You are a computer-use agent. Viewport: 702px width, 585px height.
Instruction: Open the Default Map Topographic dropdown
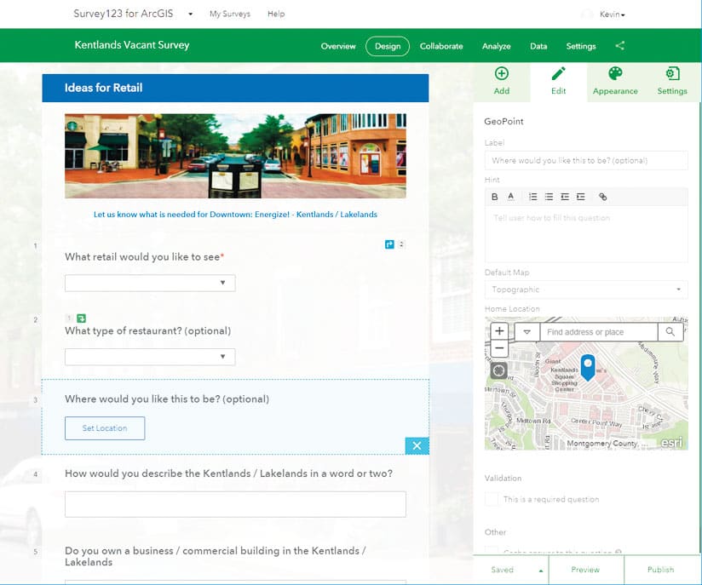[x=586, y=290]
